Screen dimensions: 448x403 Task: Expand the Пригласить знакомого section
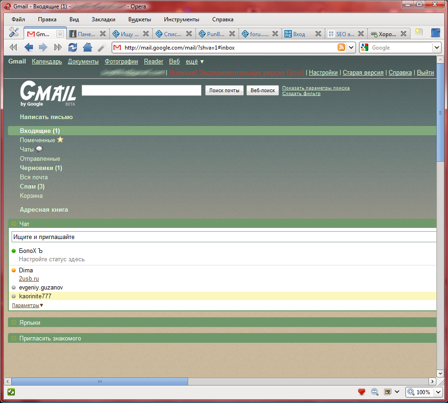(14, 339)
